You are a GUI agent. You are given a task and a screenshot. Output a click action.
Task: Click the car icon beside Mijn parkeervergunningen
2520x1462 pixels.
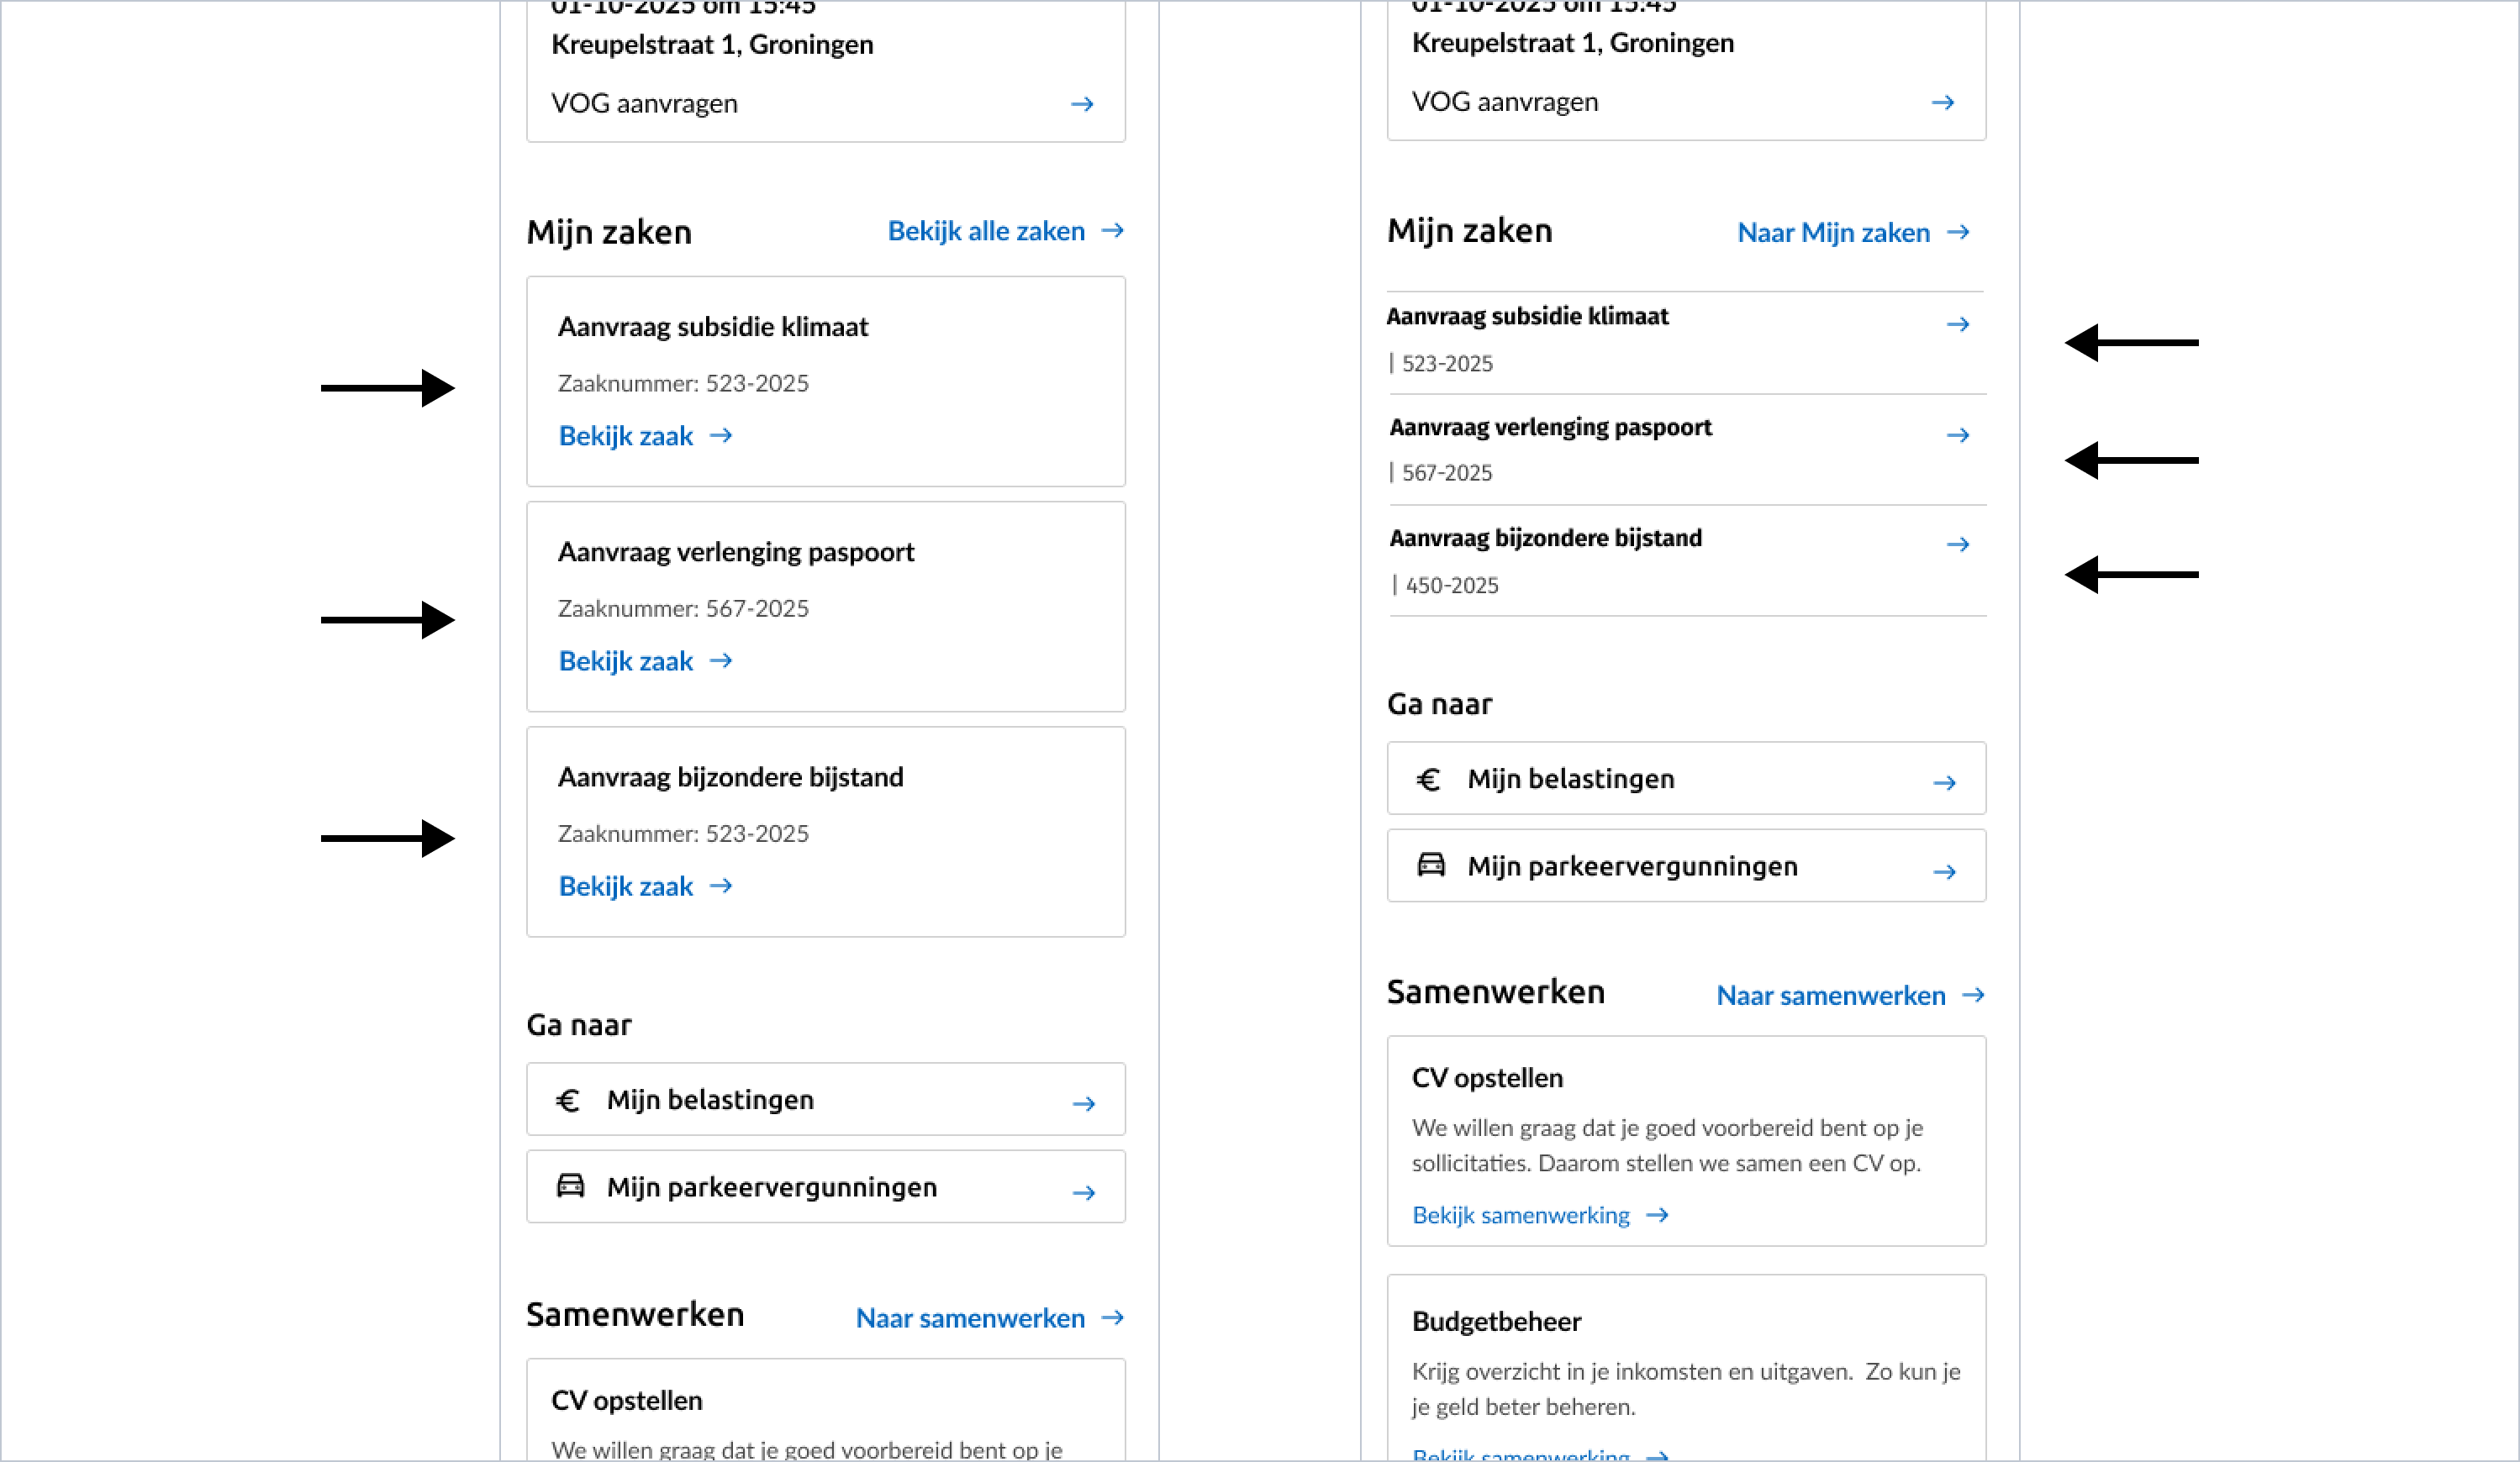(569, 1187)
